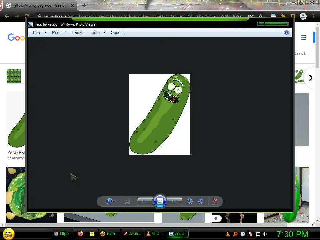Screen dimensions: 320x240
Task: Open the Chrome three-dot menu
Action: coord(313,16)
